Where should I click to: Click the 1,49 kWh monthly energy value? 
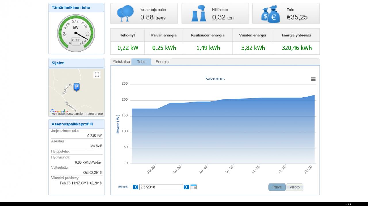(x=208, y=48)
